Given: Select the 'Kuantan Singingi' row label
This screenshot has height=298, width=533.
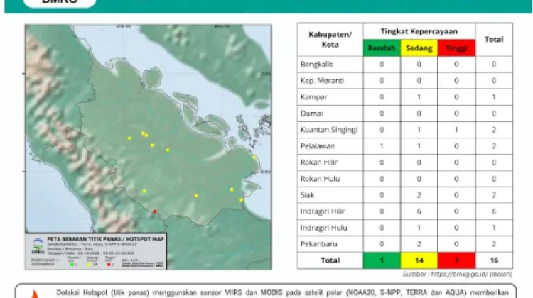Looking at the screenshot, I should [x=329, y=130].
